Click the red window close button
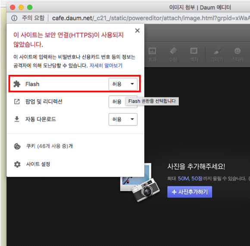Viewport: 250px width, 246px height. (12, 7)
